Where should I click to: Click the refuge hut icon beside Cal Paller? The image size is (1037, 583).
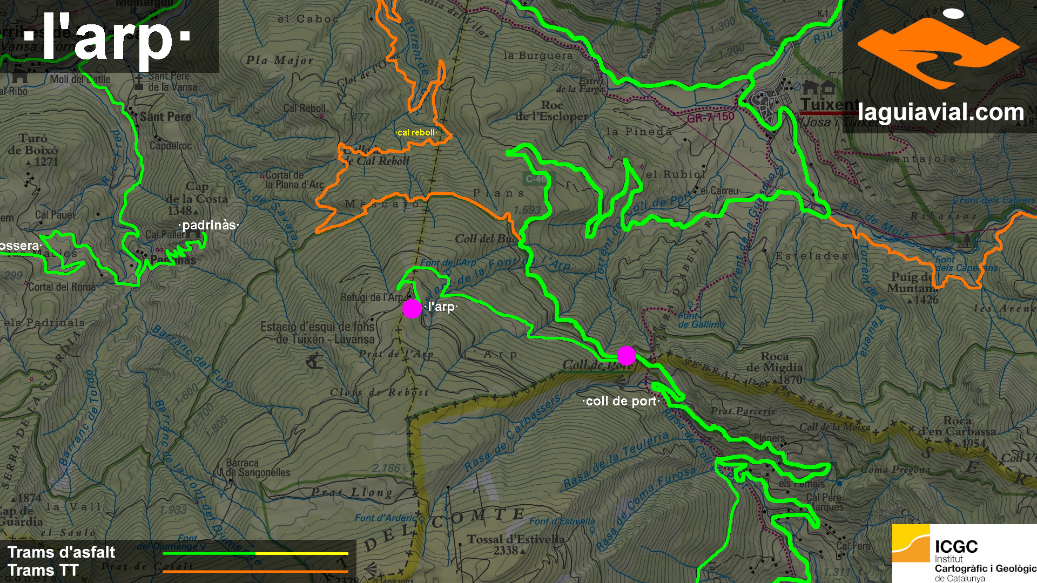(x=160, y=249)
